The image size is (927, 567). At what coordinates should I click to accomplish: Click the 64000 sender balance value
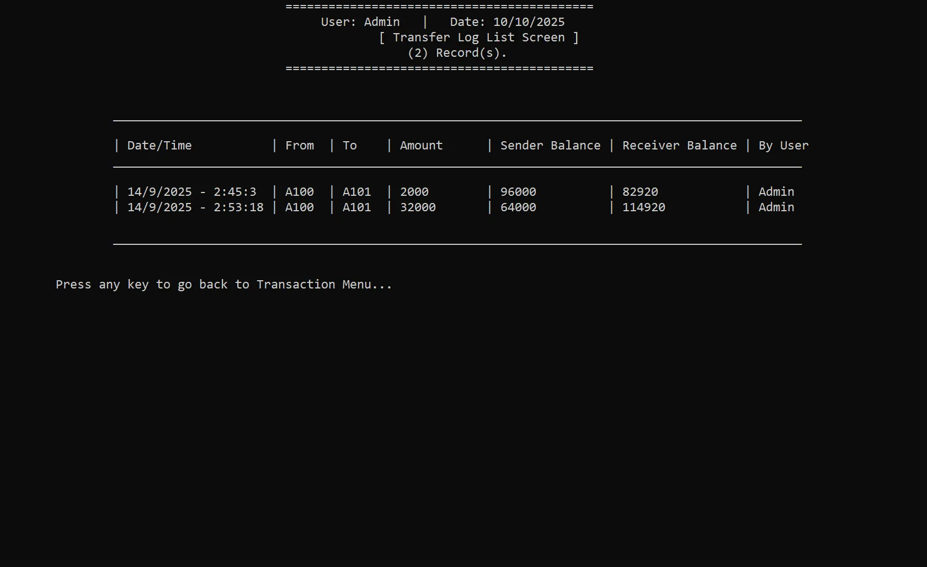pyautogui.click(x=518, y=207)
